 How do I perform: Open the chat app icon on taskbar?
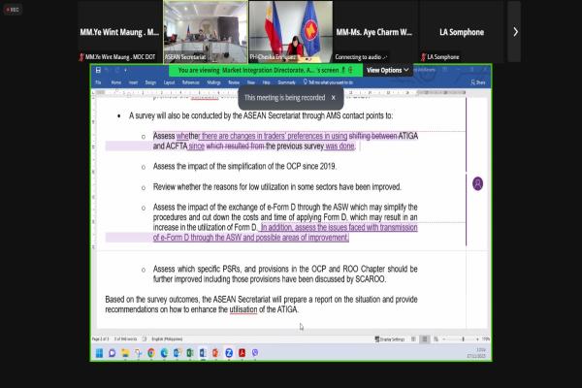pos(113,353)
